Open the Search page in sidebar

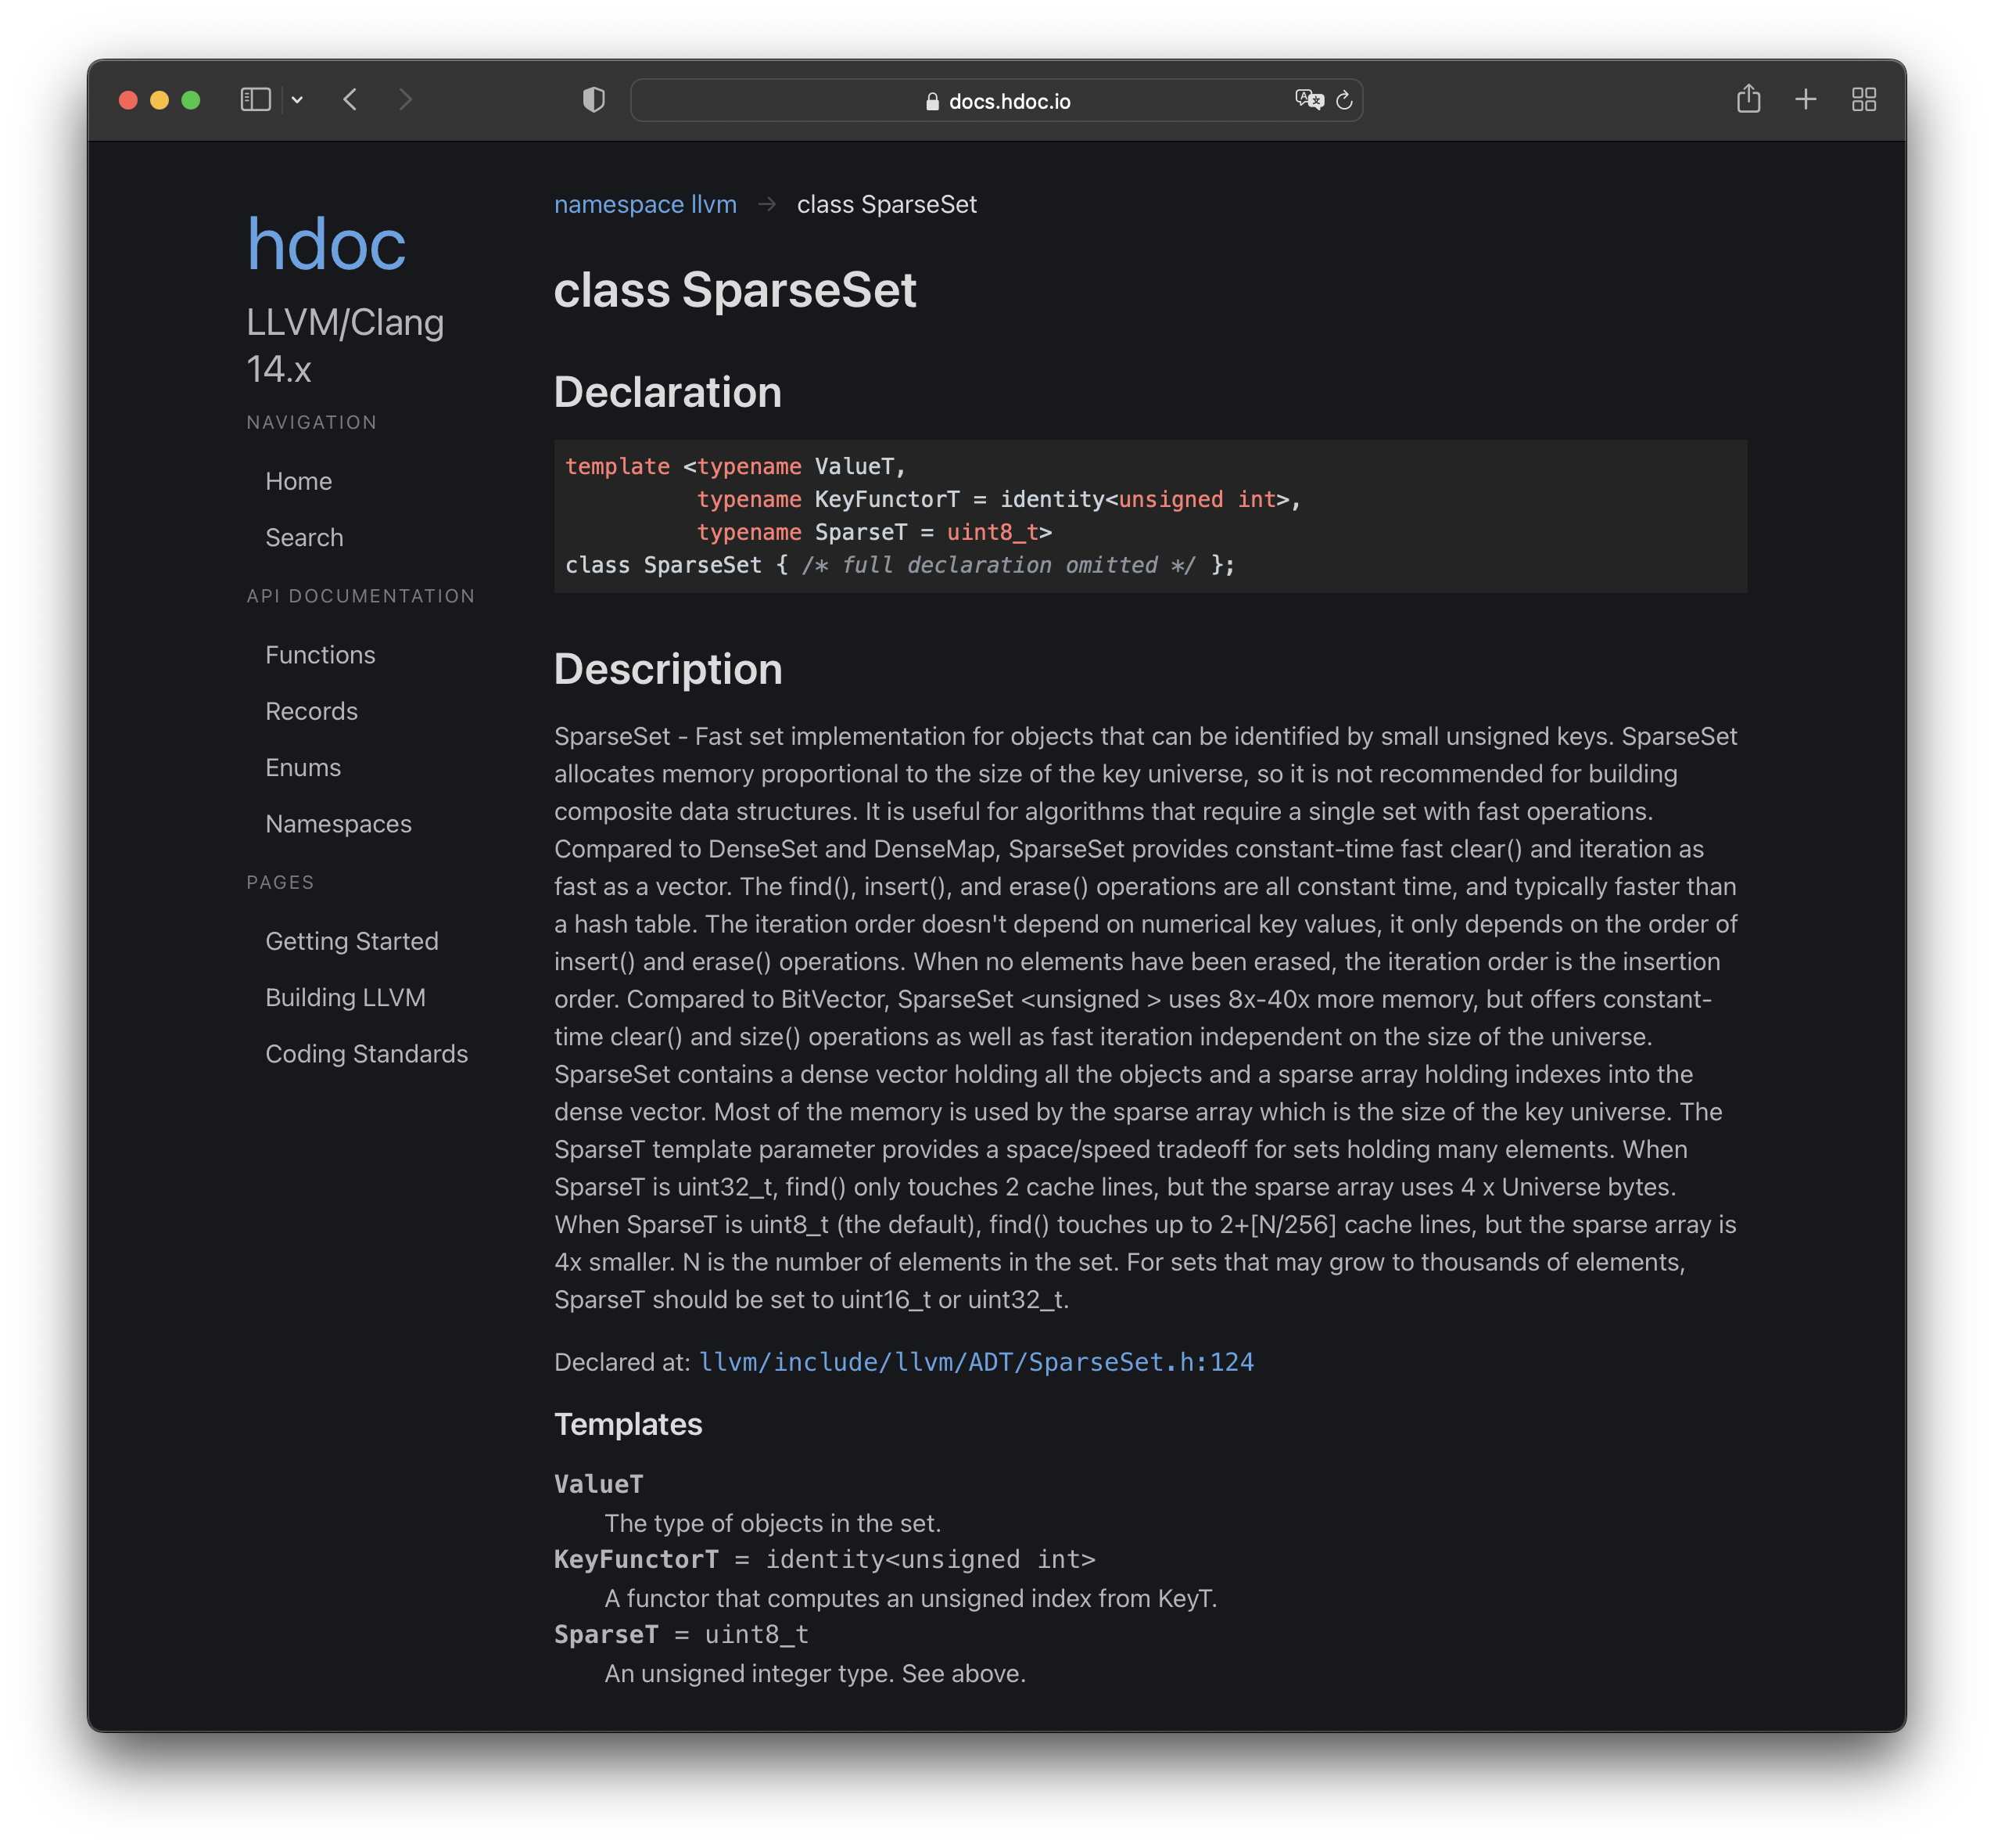tap(304, 537)
